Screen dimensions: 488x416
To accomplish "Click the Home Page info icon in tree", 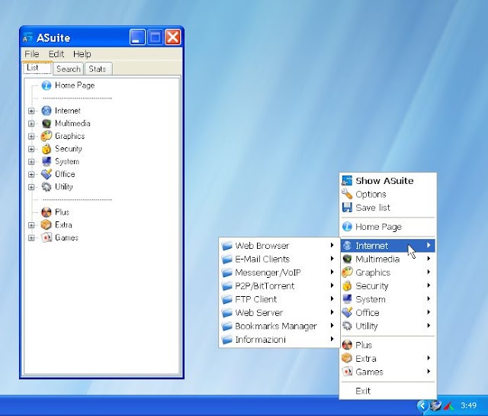I will pyautogui.click(x=47, y=85).
